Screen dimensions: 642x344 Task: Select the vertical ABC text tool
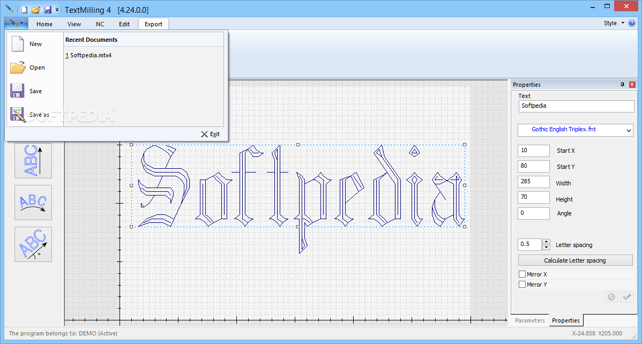tap(33, 161)
